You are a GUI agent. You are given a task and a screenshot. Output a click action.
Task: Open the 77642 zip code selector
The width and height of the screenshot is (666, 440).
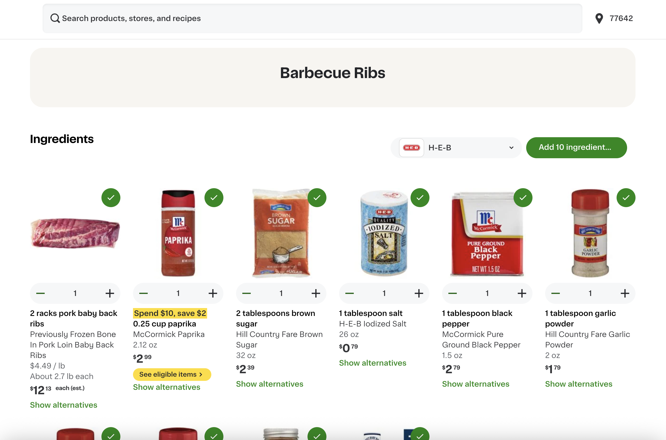coord(621,18)
